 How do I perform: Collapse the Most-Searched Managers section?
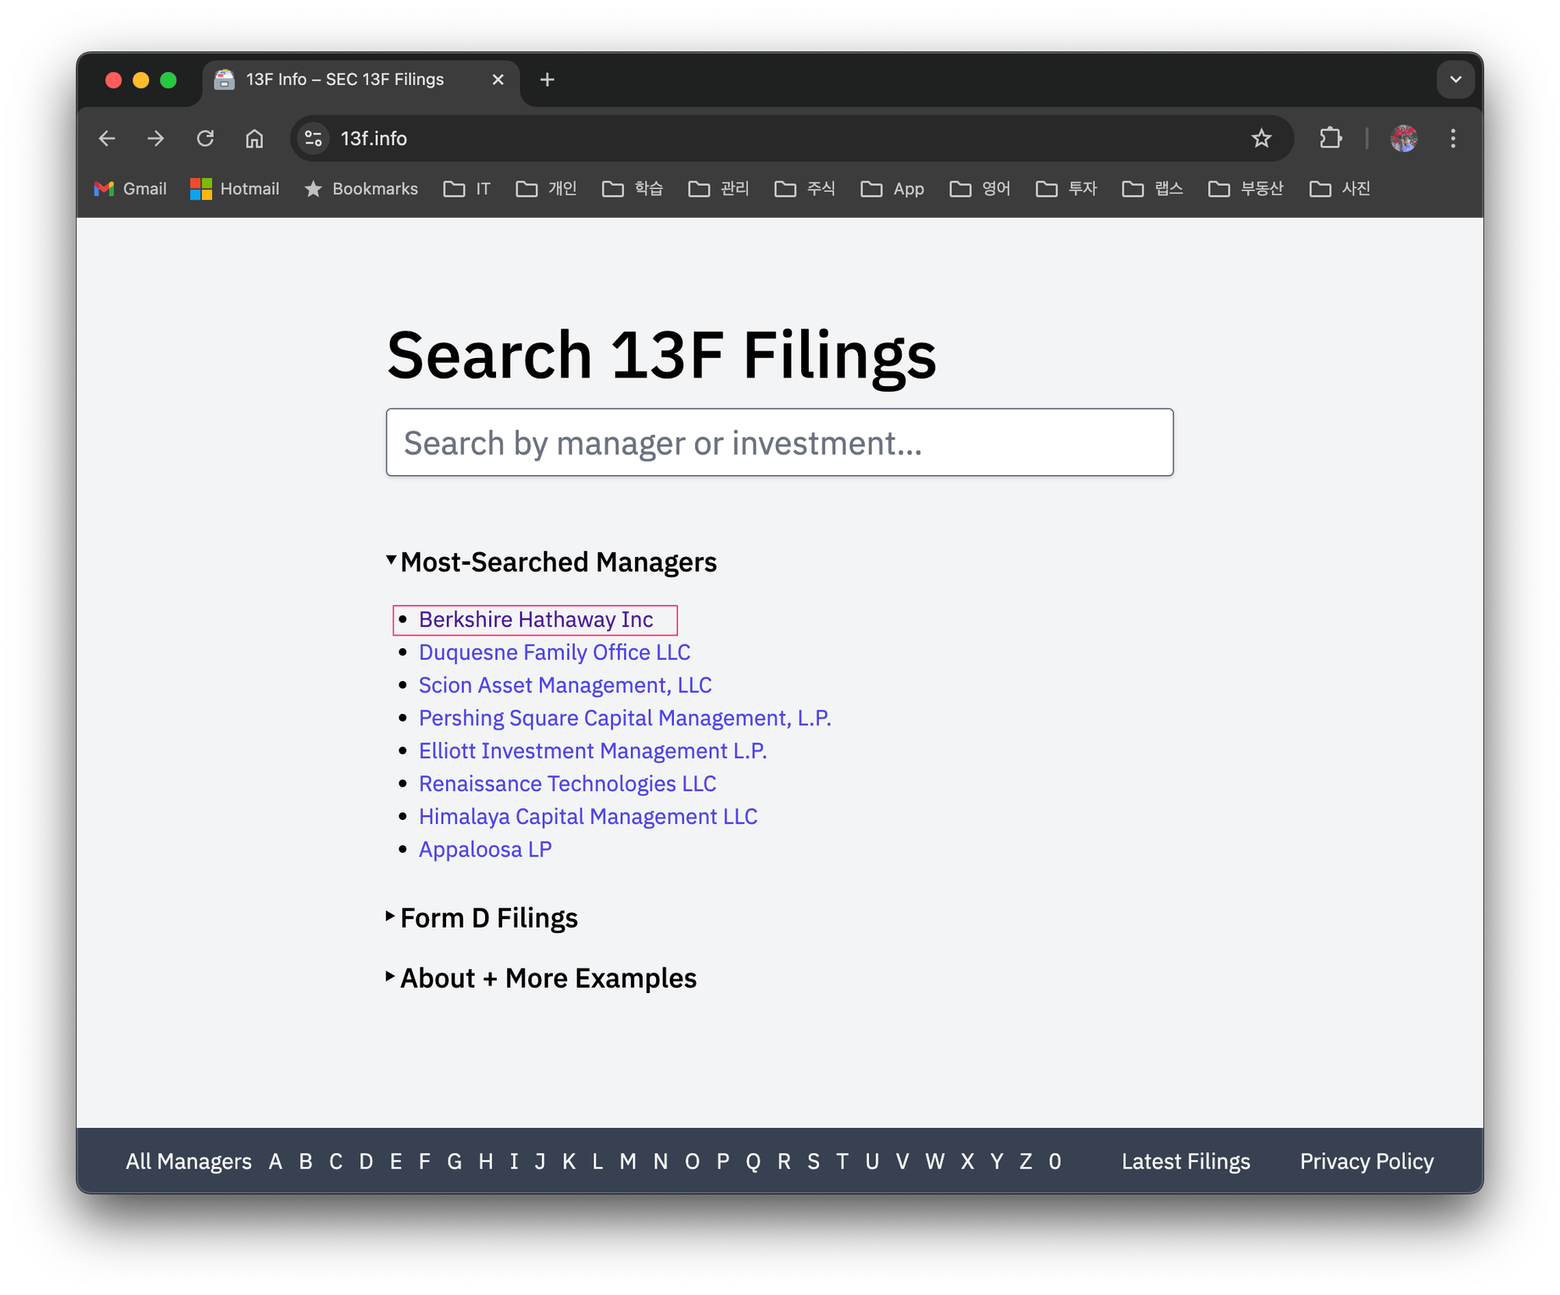(x=551, y=562)
